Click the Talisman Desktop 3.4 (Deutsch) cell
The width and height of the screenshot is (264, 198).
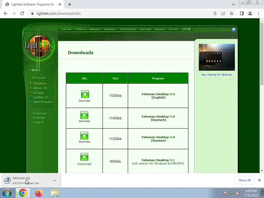click(x=158, y=118)
